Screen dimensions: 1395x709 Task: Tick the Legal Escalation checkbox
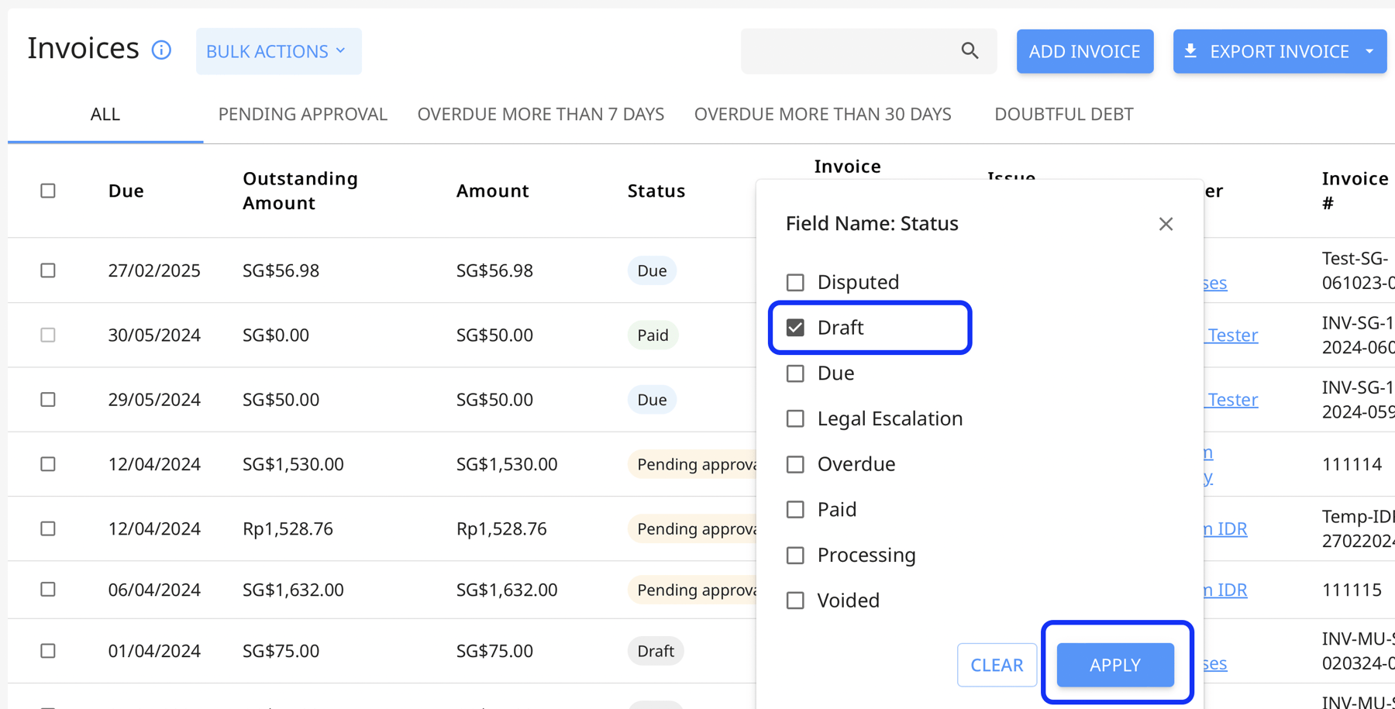pyautogui.click(x=795, y=418)
